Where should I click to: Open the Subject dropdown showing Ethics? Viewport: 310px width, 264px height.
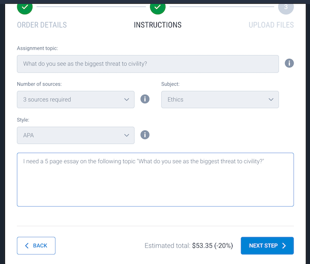click(220, 99)
